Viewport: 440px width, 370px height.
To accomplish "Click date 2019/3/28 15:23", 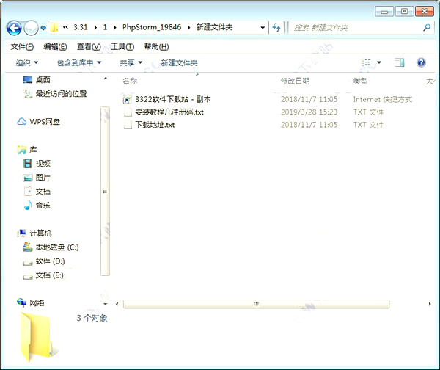I will point(309,112).
